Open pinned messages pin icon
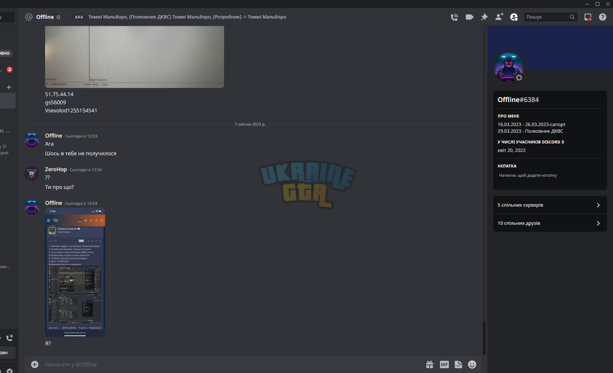Screen dimensions: 613x373 click(484, 17)
